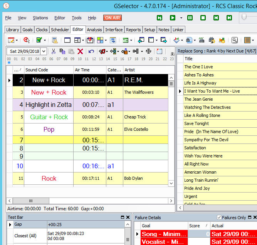This screenshot has width=257, height=245.
Task: Open the Tools menu
Action: pyautogui.click(x=77, y=18)
